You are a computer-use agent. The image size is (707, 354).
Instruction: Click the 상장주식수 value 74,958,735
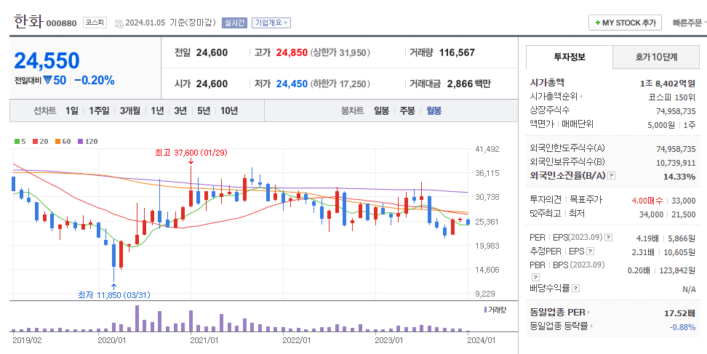[x=676, y=111]
